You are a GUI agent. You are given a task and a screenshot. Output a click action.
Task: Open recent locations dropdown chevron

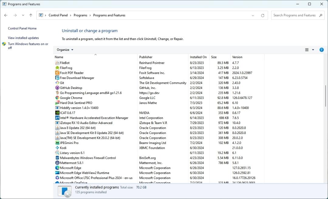coord(23,15)
